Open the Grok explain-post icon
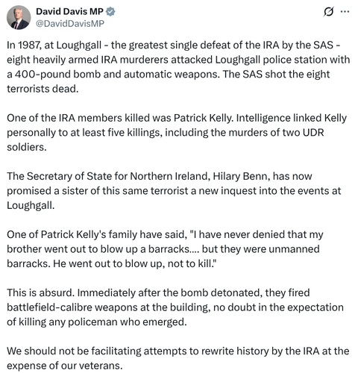The height and width of the screenshot is (373, 358). pyautogui.click(x=328, y=12)
